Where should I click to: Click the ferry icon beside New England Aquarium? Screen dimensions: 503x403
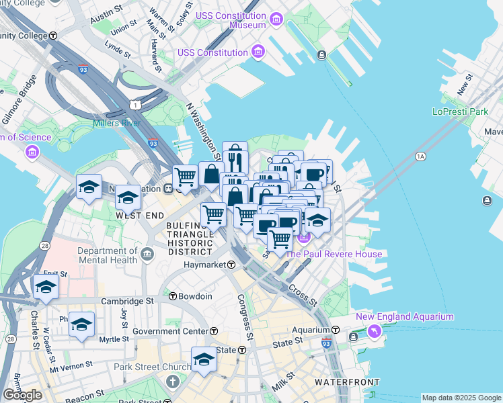coord(353,337)
